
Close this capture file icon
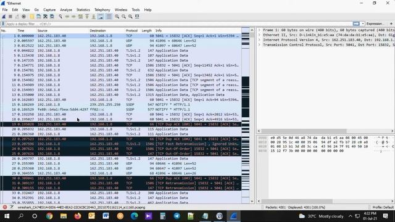[45, 17]
